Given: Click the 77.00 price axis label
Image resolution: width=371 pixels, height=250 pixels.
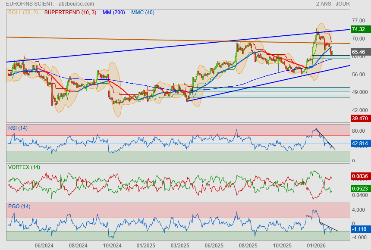Looking at the screenshot, I should click(358, 20).
